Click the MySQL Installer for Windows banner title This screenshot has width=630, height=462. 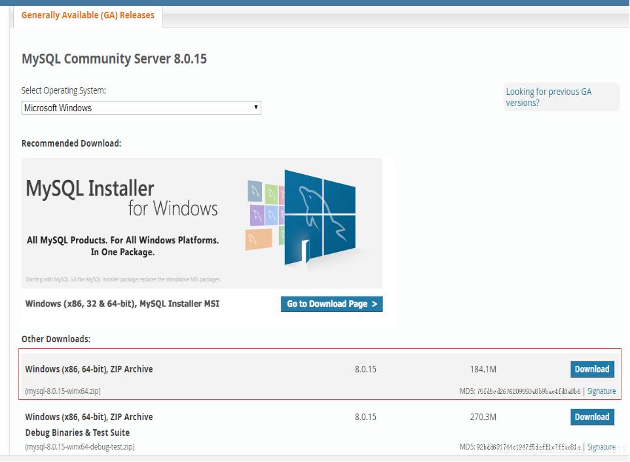click(x=121, y=198)
